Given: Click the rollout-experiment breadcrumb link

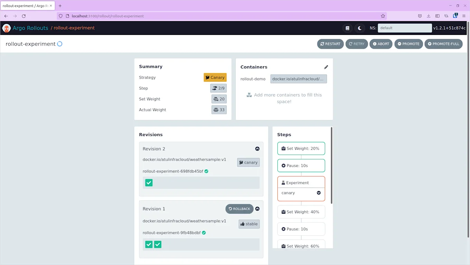Looking at the screenshot, I should tap(74, 28).
